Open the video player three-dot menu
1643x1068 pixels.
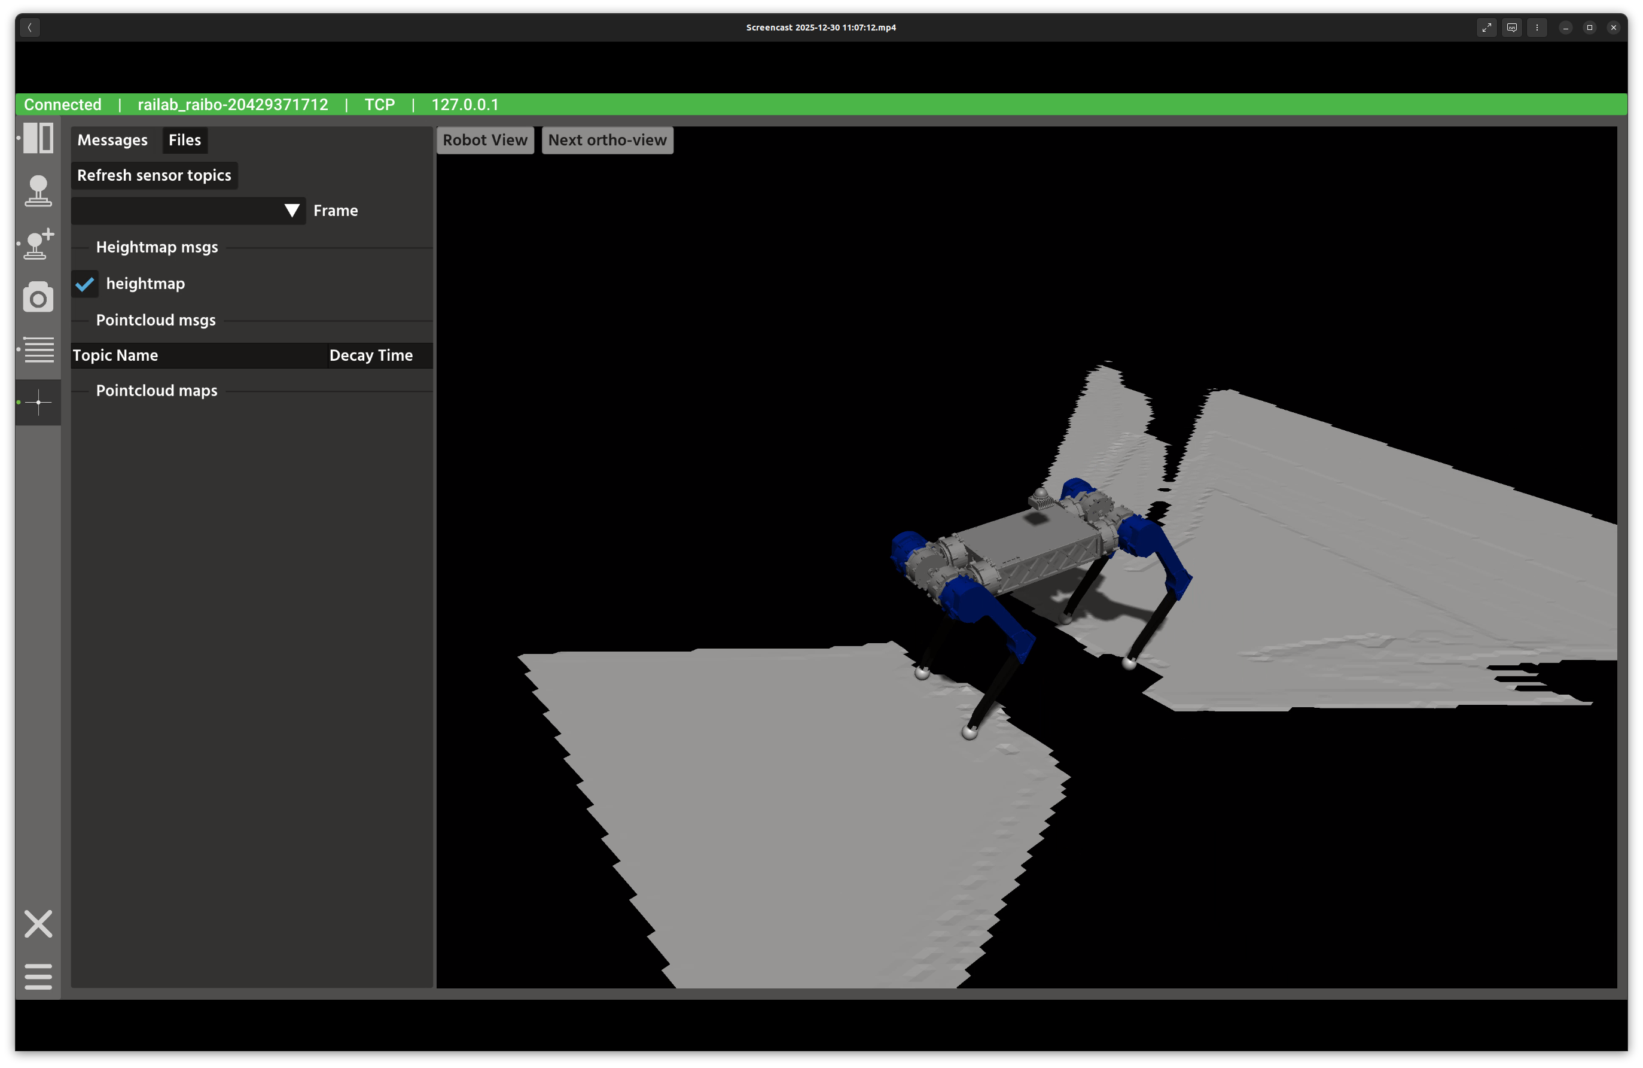click(1537, 28)
